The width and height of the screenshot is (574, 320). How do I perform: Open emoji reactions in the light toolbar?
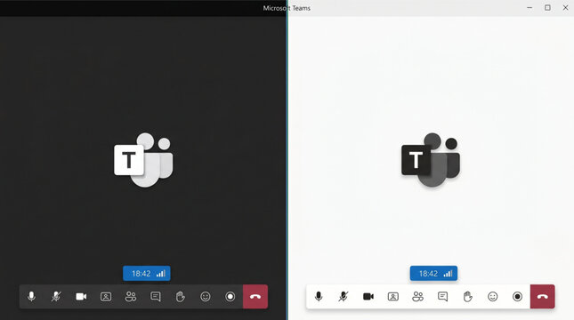pos(493,297)
